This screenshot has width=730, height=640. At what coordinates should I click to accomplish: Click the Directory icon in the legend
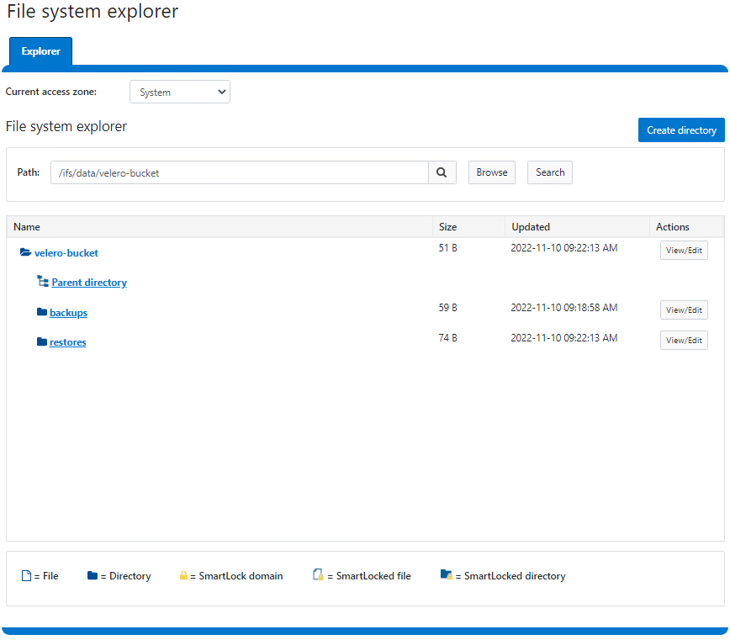[93, 575]
